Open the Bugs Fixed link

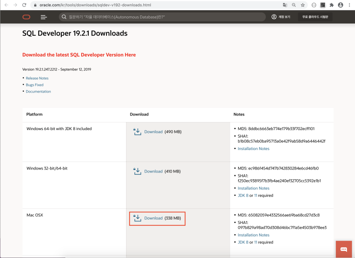coord(35,85)
